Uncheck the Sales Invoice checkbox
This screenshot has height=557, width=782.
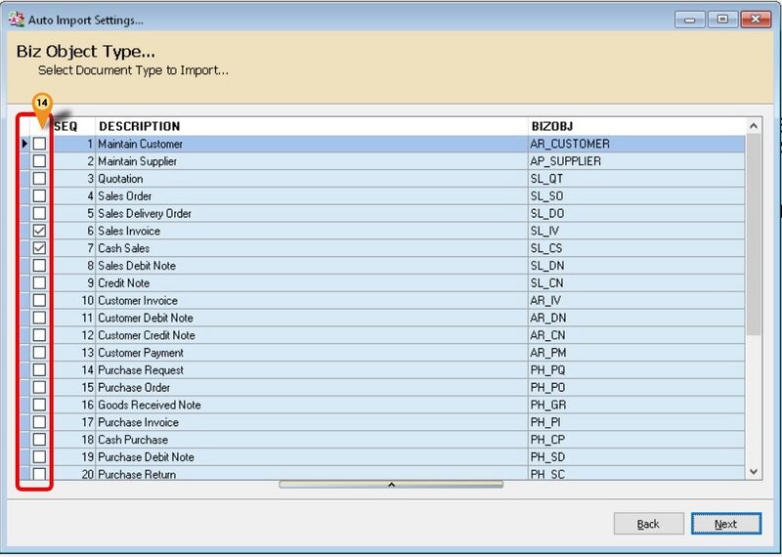(40, 232)
